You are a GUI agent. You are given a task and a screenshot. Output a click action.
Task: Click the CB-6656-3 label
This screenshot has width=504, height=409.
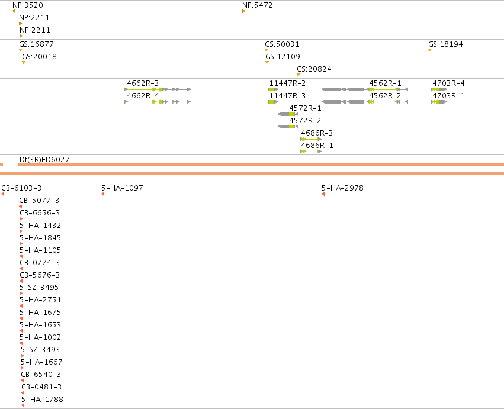[40, 213]
